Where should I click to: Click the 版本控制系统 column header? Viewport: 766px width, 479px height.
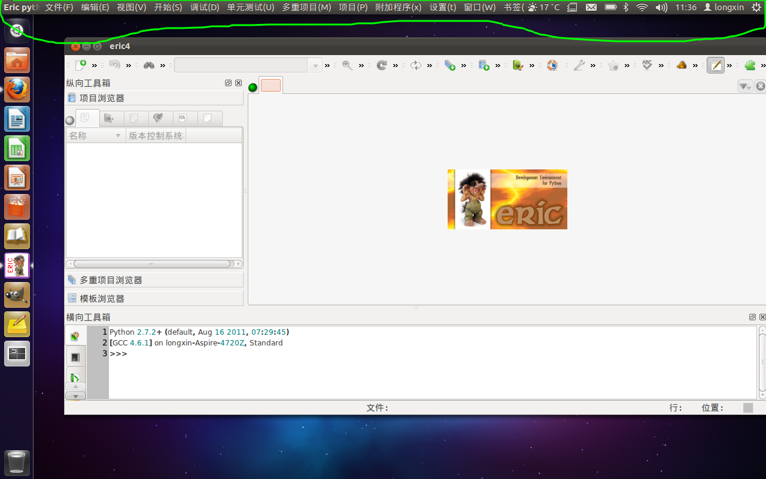[x=156, y=136]
